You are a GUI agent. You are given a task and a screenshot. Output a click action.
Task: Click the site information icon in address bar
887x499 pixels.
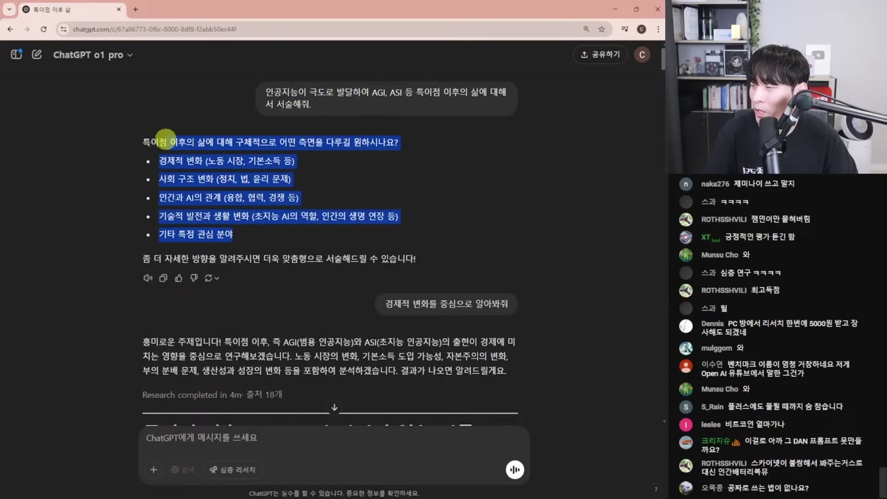[x=63, y=29]
